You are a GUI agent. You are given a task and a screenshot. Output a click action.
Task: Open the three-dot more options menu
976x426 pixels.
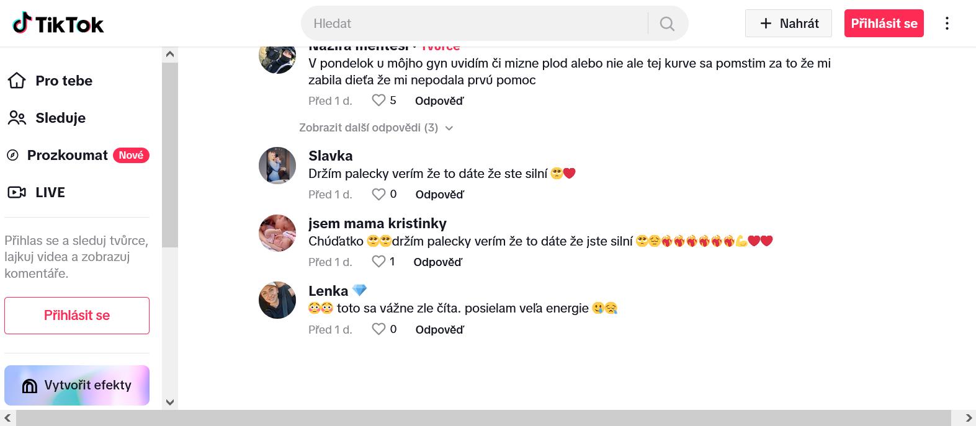(x=947, y=24)
